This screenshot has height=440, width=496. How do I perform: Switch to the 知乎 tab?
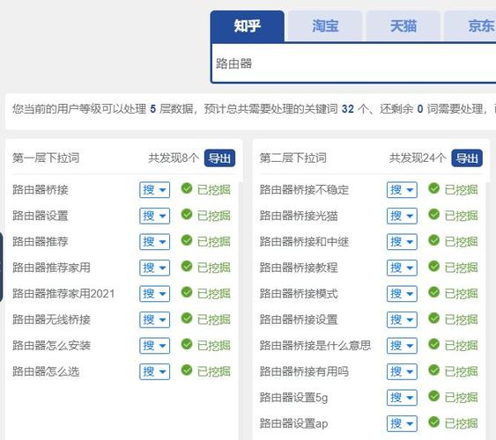click(x=247, y=26)
